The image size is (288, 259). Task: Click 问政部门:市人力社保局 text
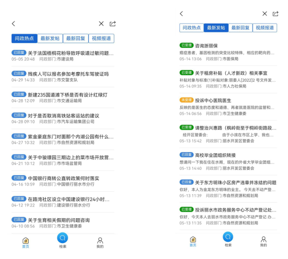coord(226,86)
